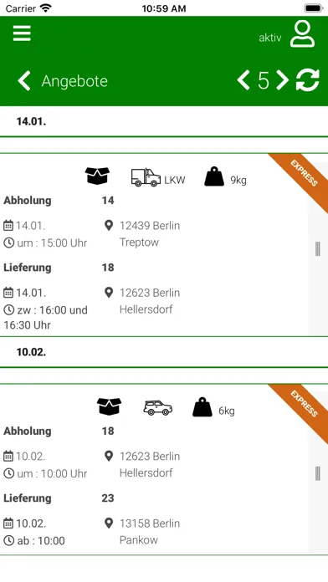Go back using arrow beside Angebote

24,81
